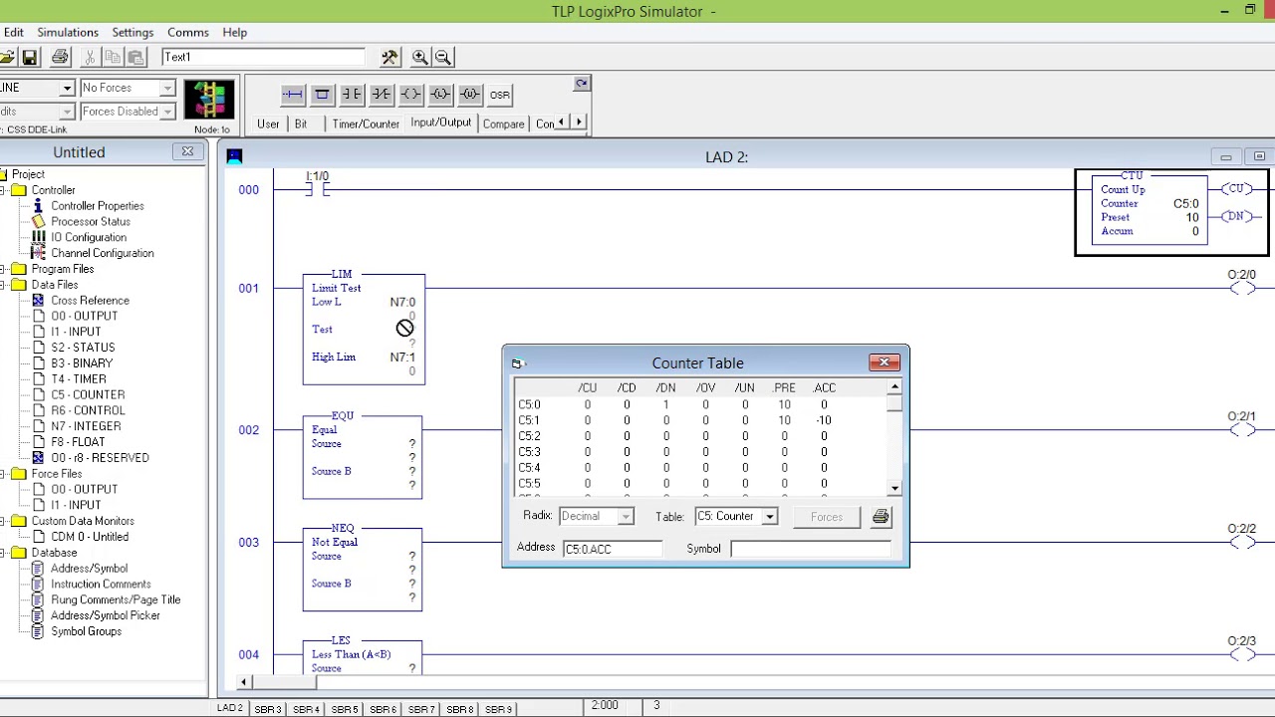Open CDM 0 - Untitled data monitor
Viewport: 1275px width, 717px height.
90,537
